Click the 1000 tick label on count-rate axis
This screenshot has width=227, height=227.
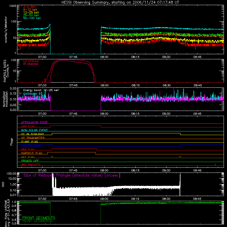click(x=12, y=6)
